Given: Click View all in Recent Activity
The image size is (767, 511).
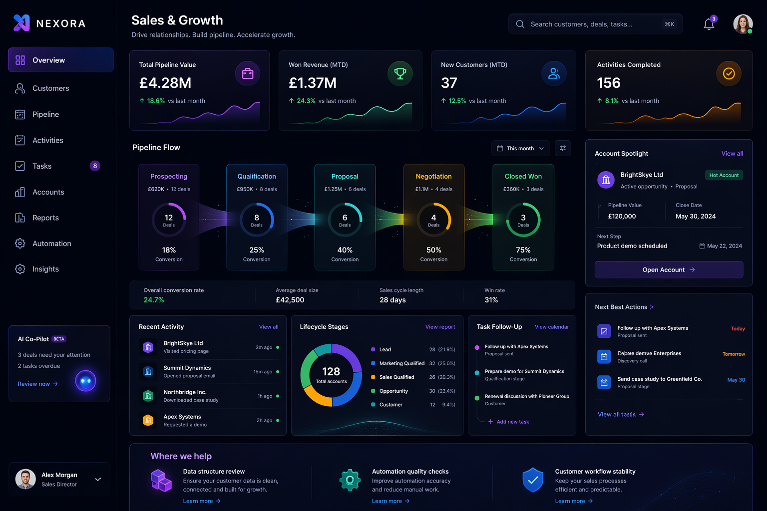Looking at the screenshot, I should tap(269, 327).
